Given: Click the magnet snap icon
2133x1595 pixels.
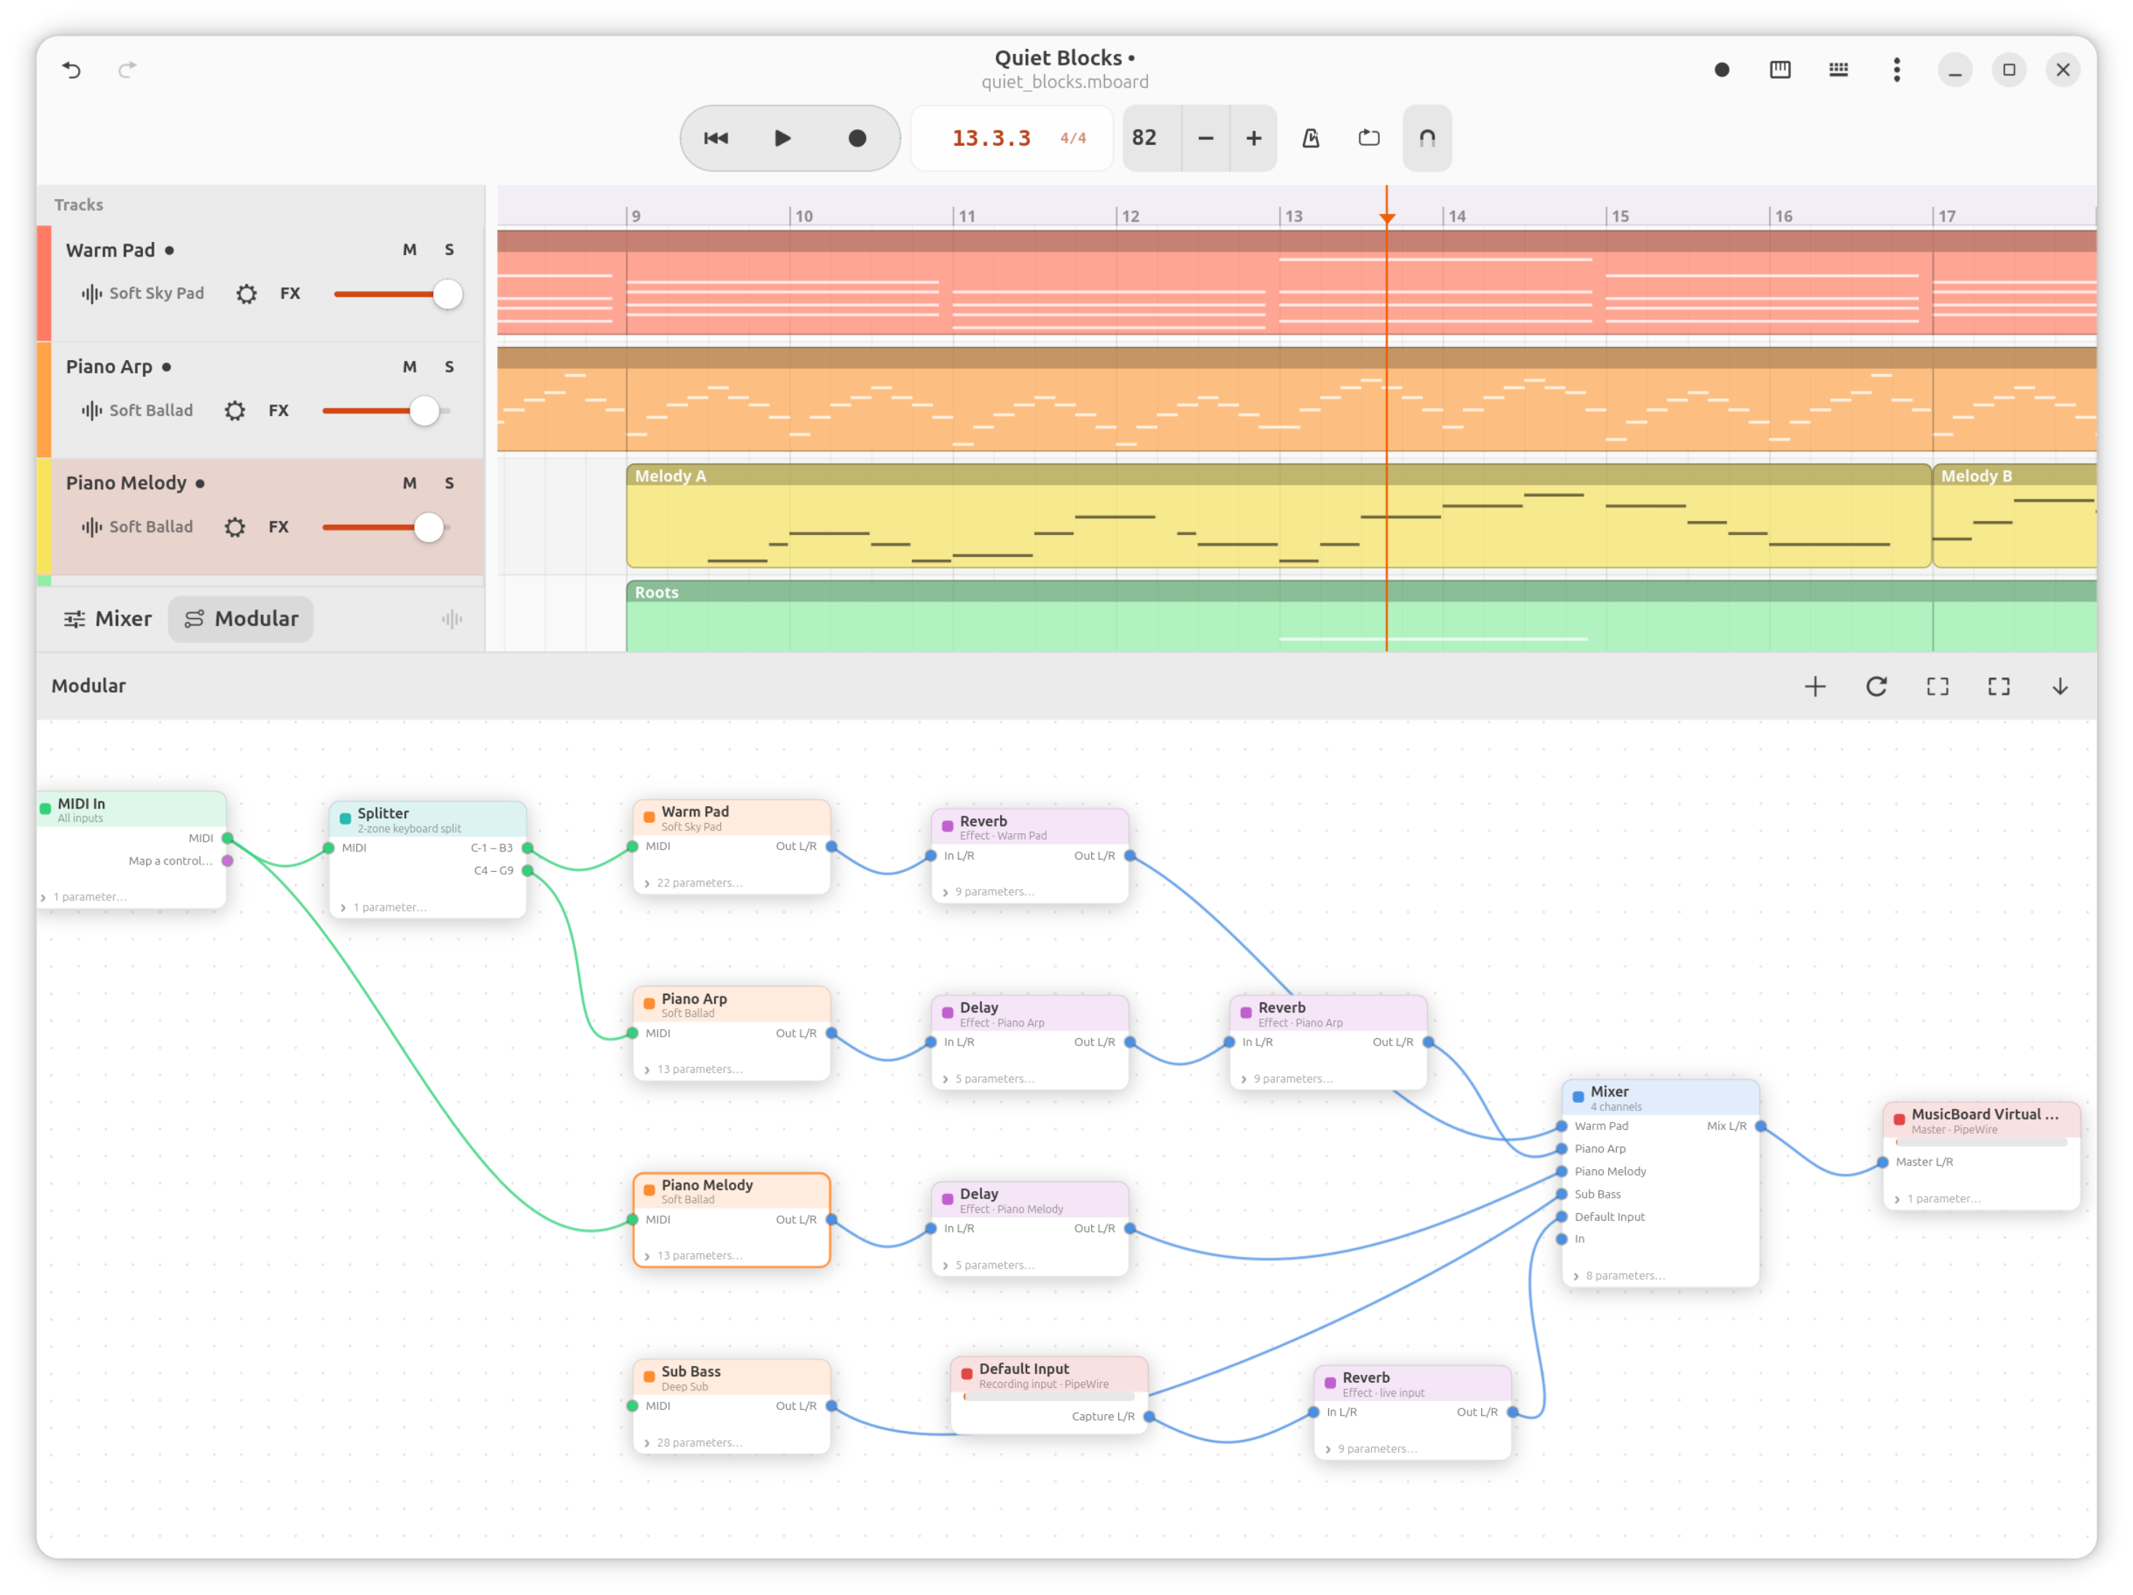Looking at the screenshot, I should (x=1427, y=138).
